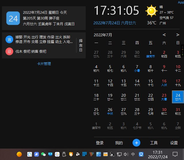Click the 2022年7月24日 星期日 今天 line

45,13
